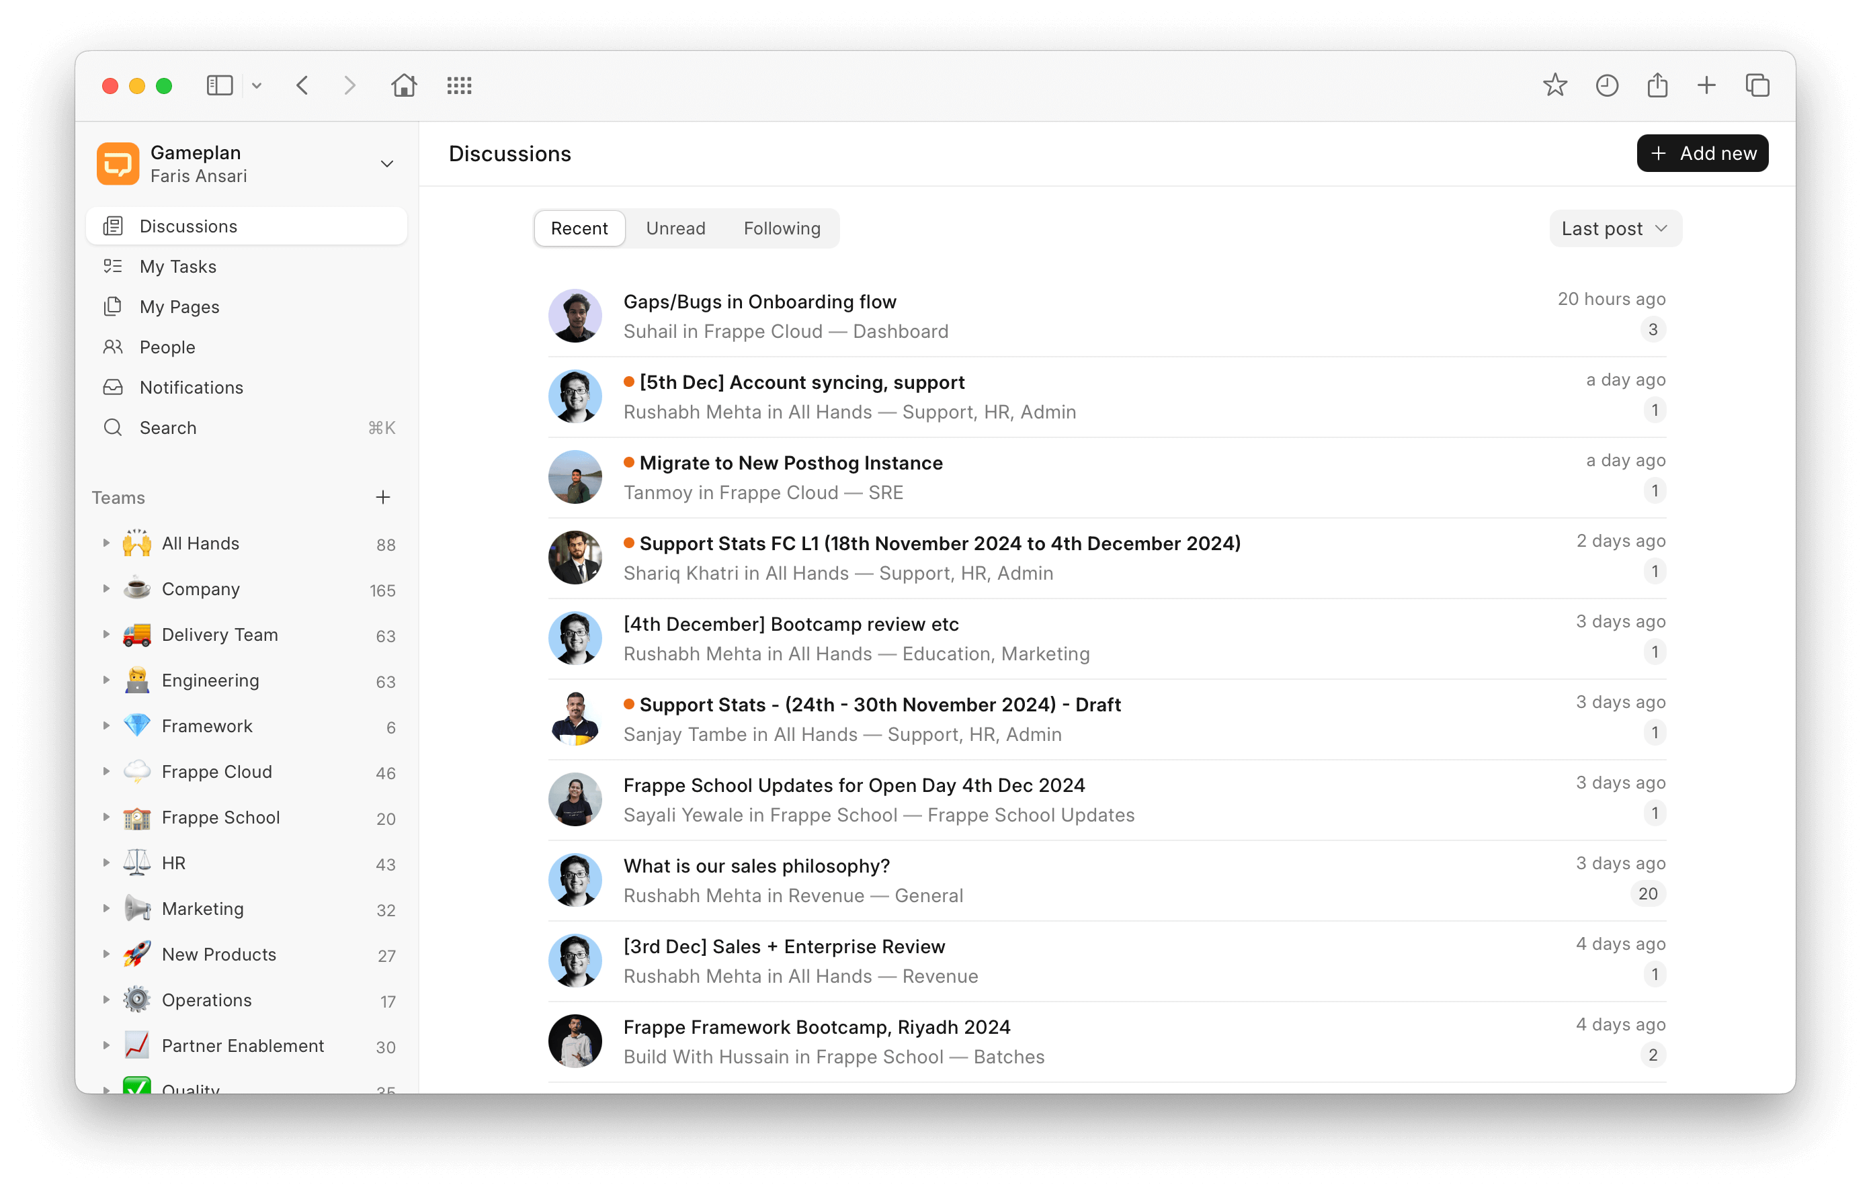Click the home icon in toolbar

tap(403, 85)
